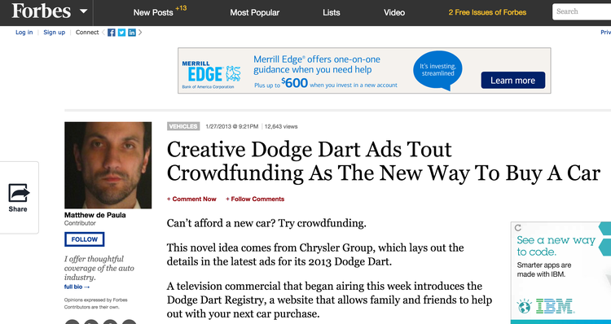Connect with the Twitter icon

pyautogui.click(x=121, y=33)
